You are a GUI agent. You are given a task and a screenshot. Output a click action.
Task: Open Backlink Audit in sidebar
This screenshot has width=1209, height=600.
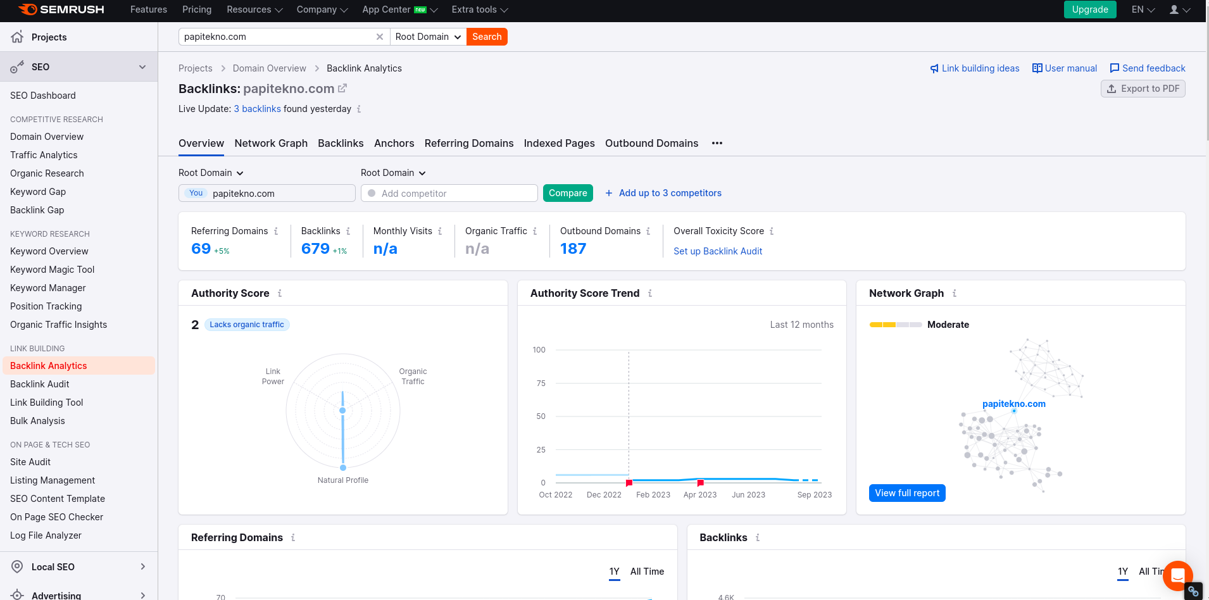click(40, 384)
